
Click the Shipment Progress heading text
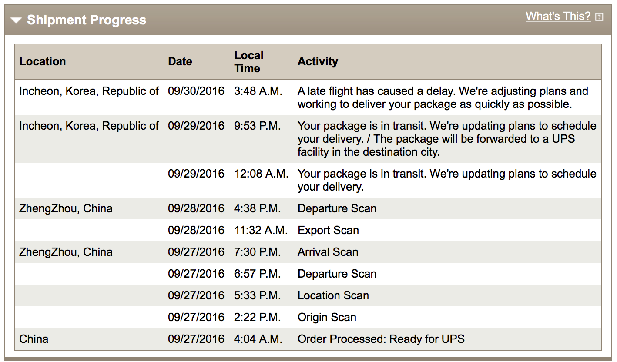tap(87, 20)
